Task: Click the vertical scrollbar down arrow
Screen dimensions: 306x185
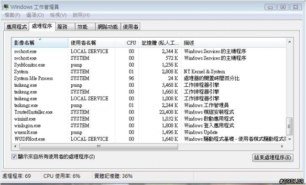Action: point(289,139)
